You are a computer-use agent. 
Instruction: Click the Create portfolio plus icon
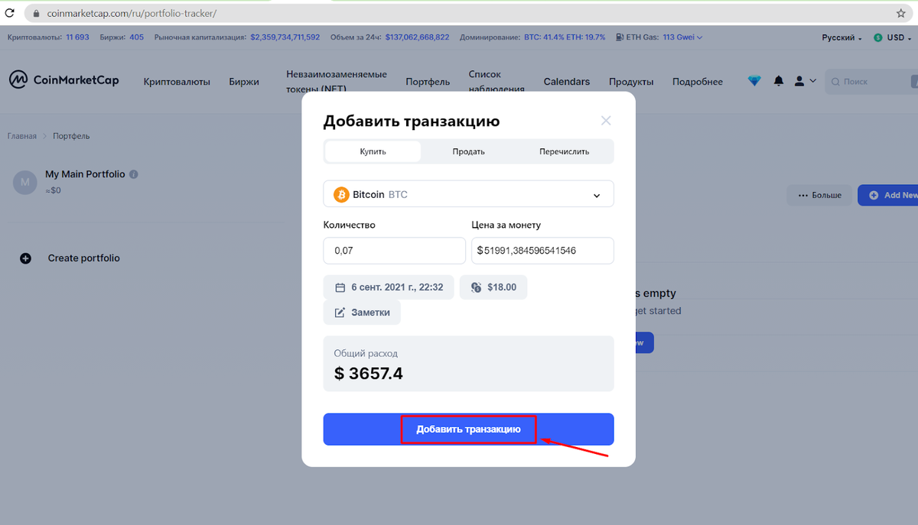click(25, 258)
